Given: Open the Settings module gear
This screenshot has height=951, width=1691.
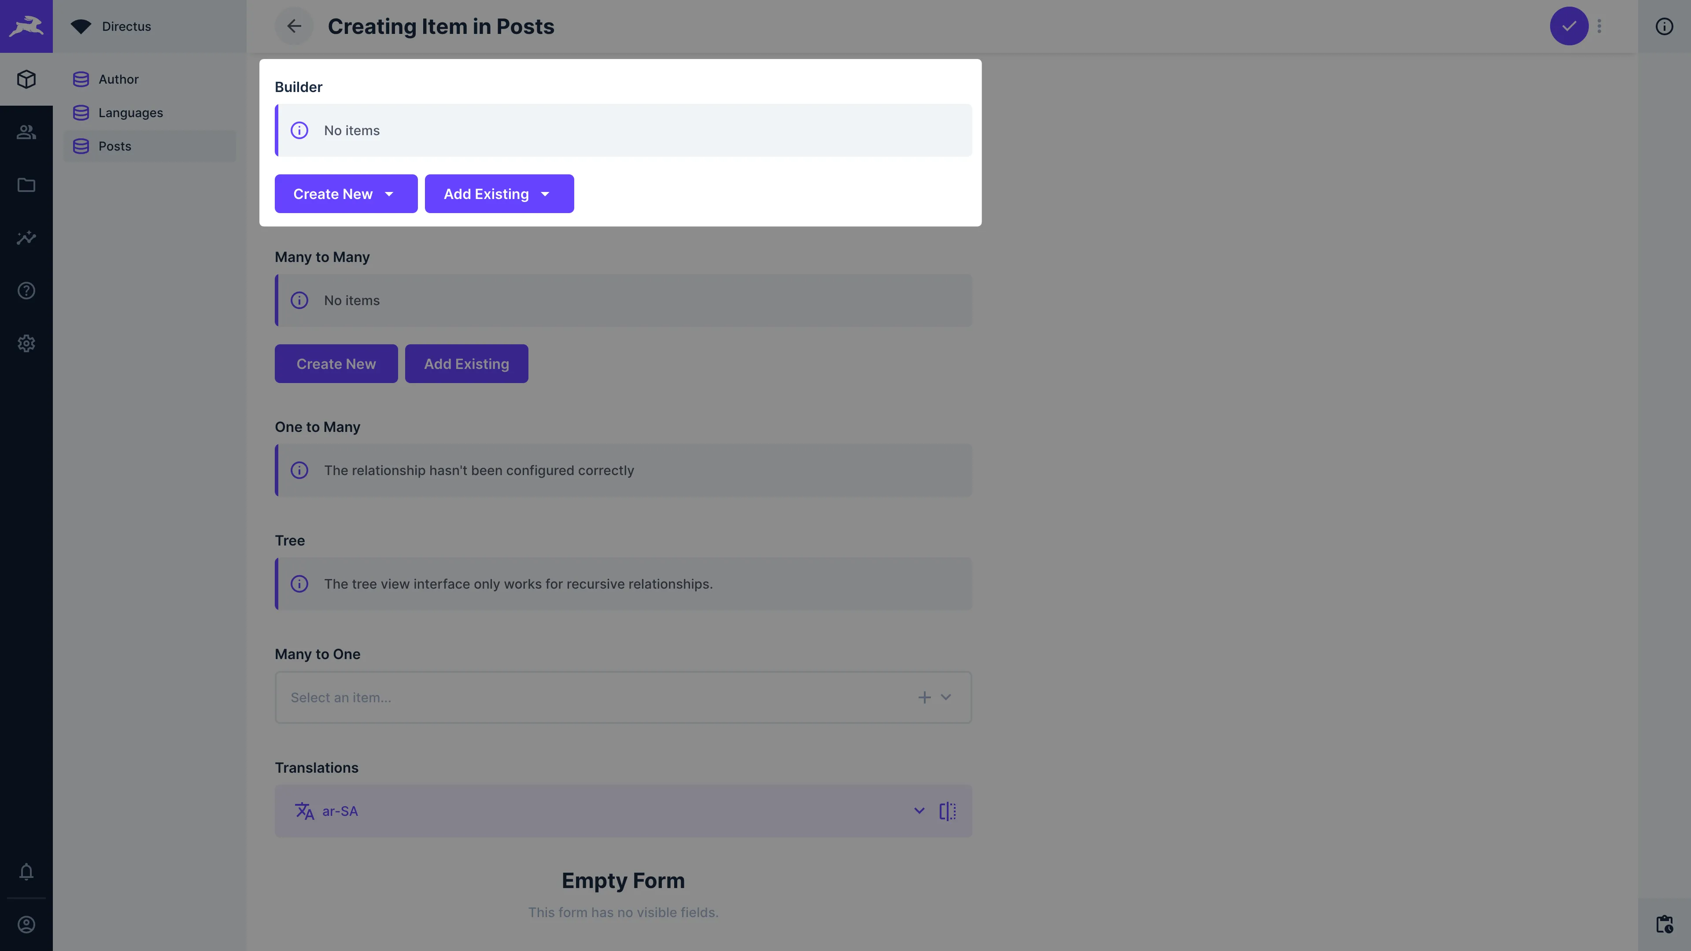Looking at the screenshot, I should [x=26, y=343].
